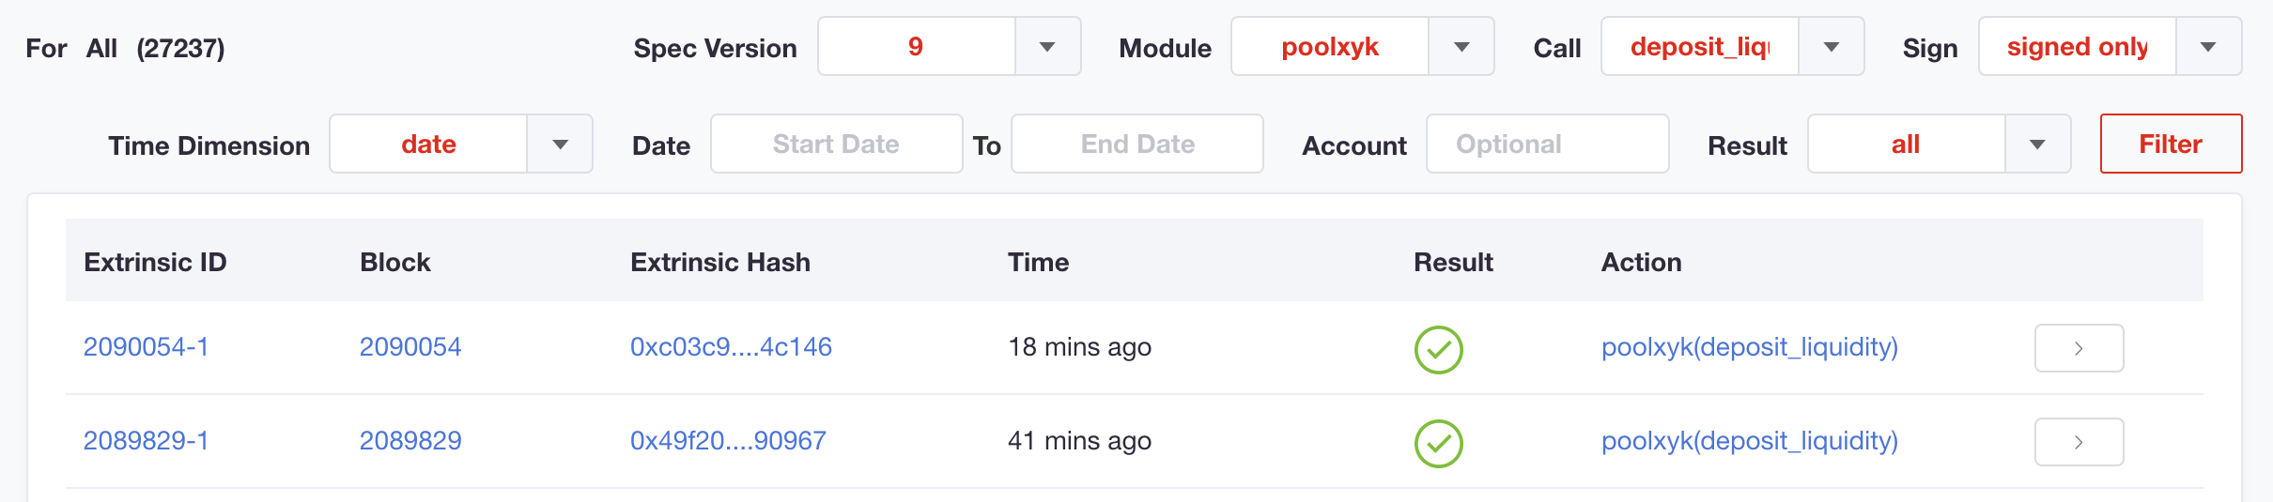
Task: Expand details arrow for extrinsic 2090054-1
Action: tap(2079, 348)
